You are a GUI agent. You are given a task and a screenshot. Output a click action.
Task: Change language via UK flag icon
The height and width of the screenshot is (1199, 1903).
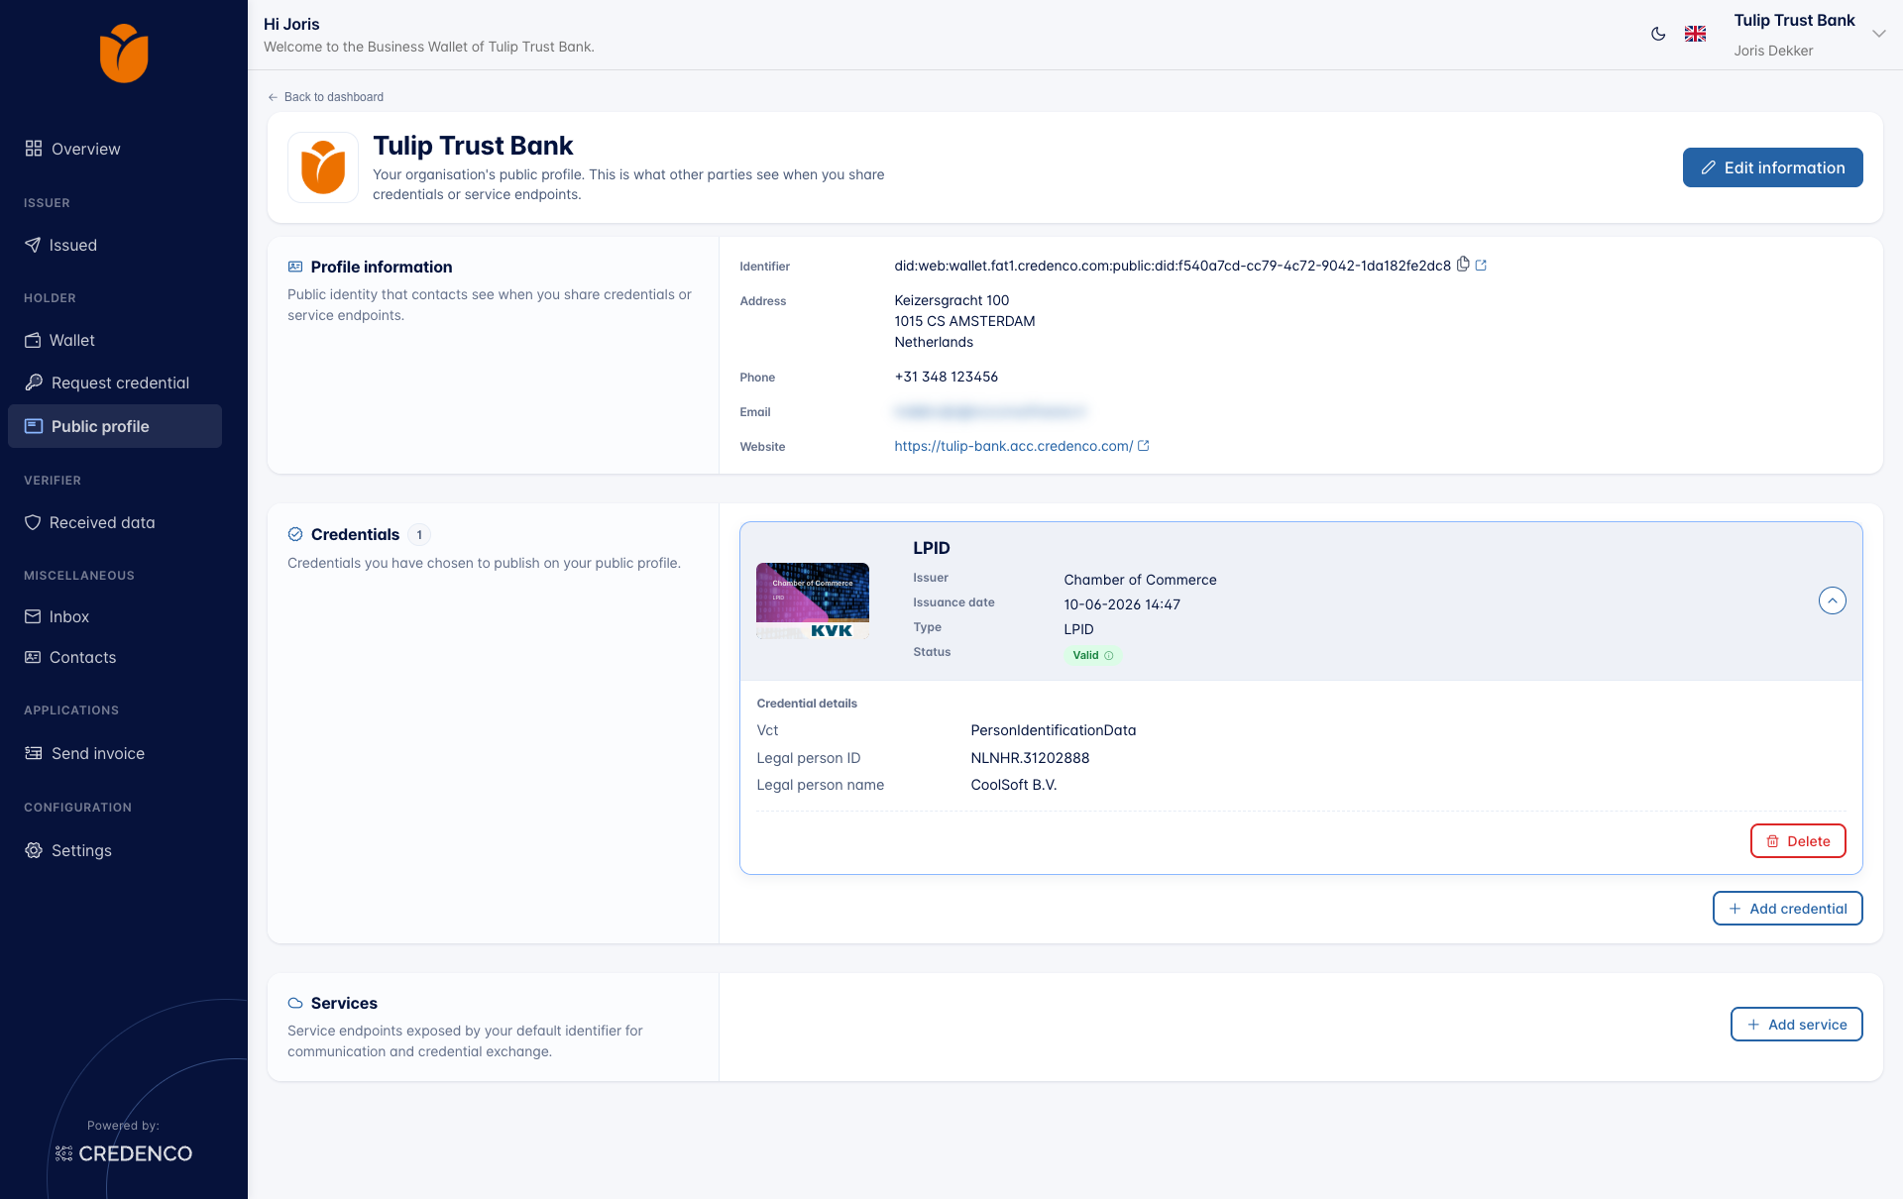point(1696,34)
